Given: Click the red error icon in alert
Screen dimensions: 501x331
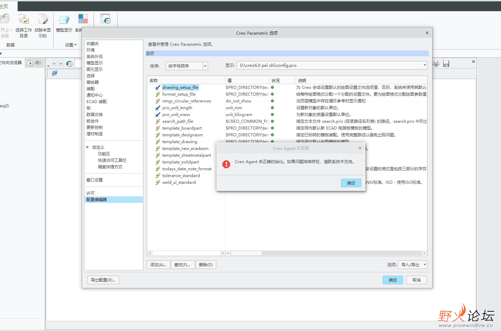Looking at the screenshot, I should pos(226,164).
